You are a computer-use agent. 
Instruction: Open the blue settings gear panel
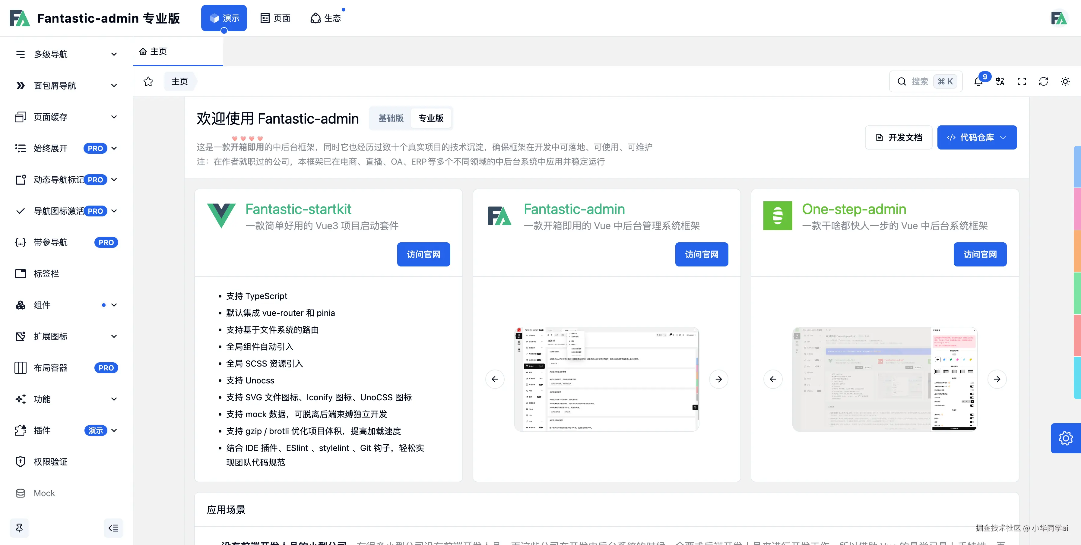1066,438
